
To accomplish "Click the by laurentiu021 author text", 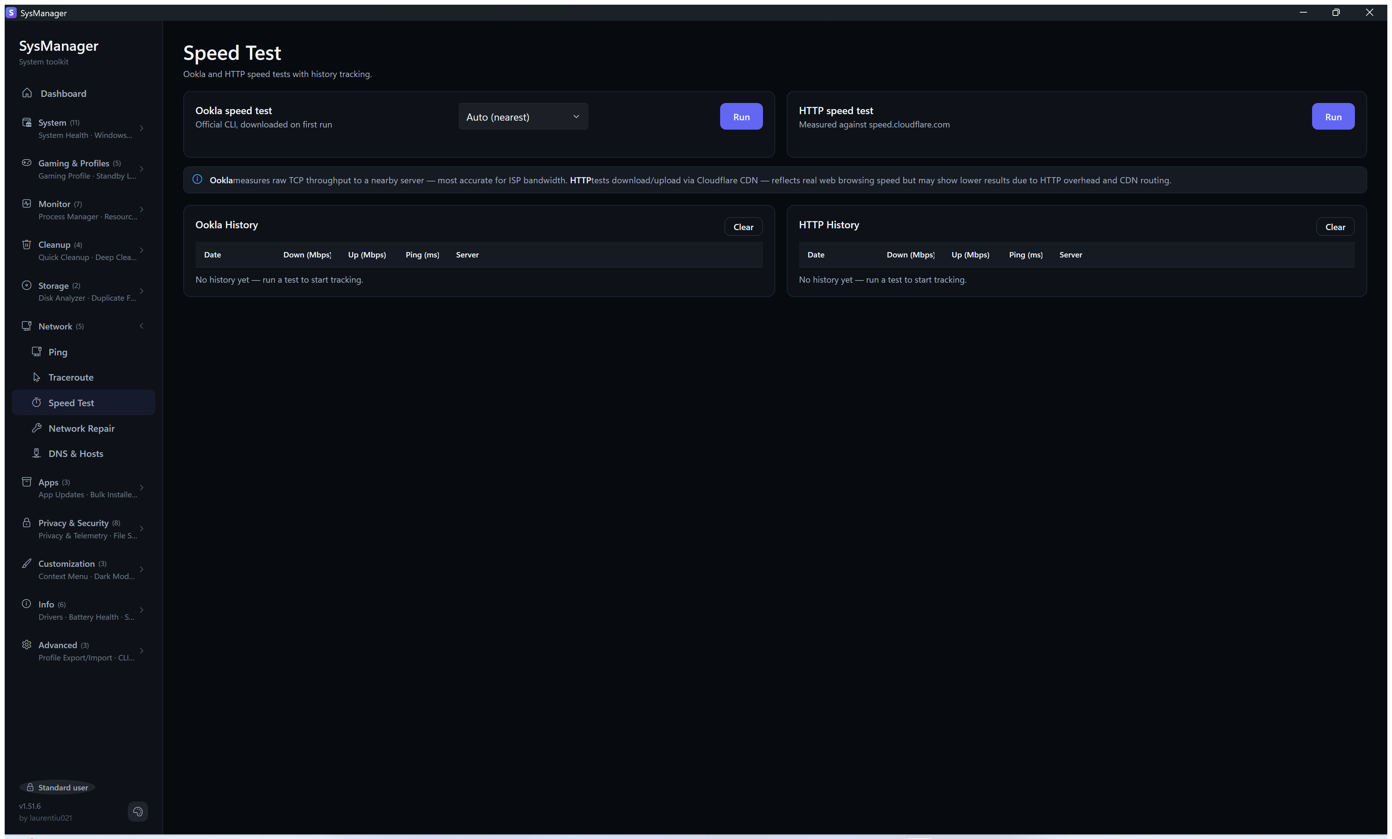I will click(x=46, y=818).
